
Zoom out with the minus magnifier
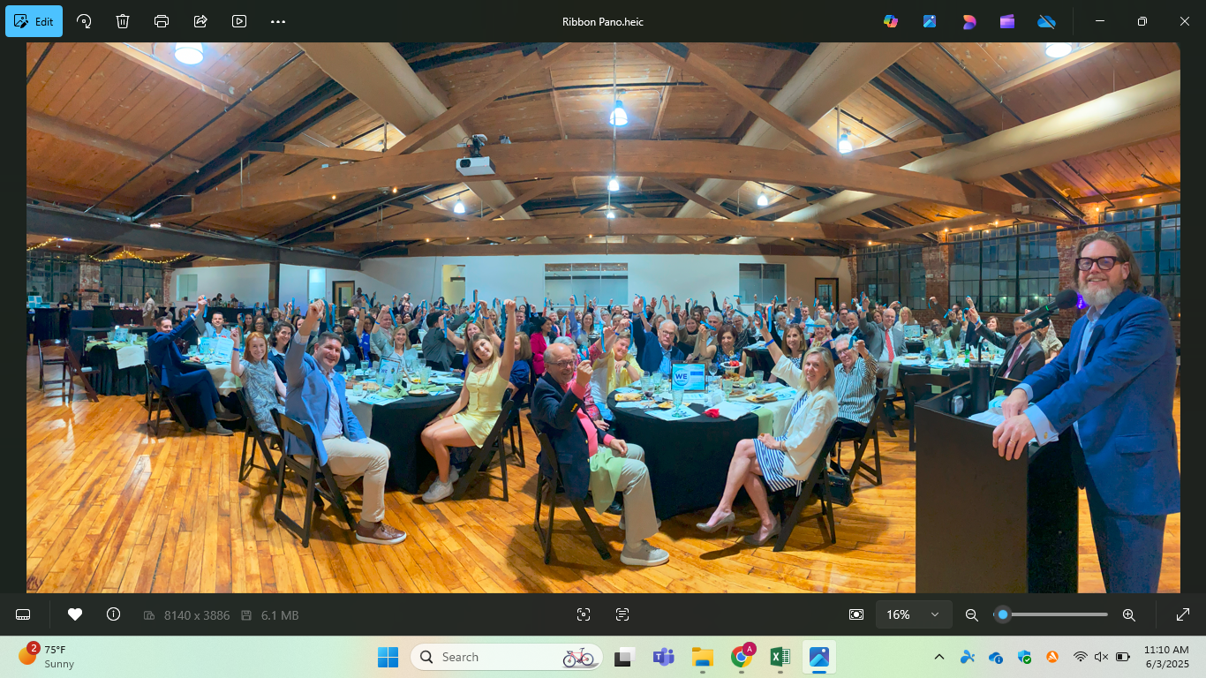pyautogui.click(x=972, y=614)
